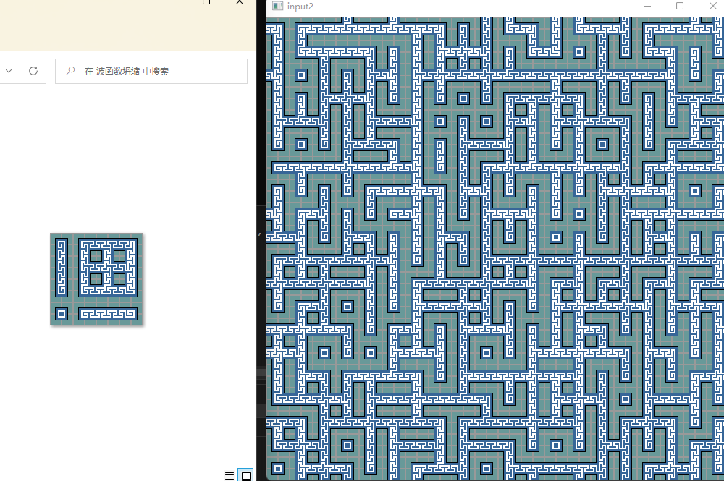
Task: Switch to large thumbnails view
Action: pyautogui.click(x=245, y=475)
